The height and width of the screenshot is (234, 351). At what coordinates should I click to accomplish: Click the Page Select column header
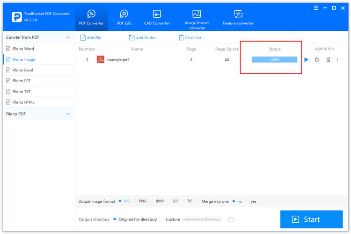click(227, 49)
